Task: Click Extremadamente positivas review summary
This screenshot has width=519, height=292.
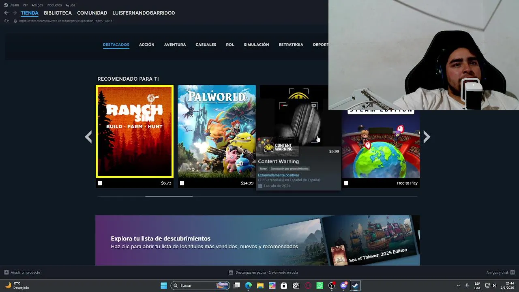Action: pos(279,175)
